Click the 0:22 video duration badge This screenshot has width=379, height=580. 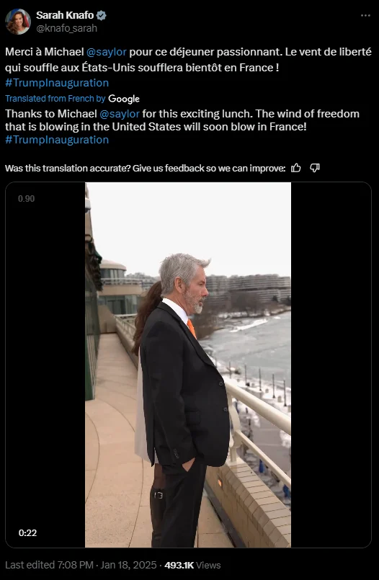pos(27,533)
